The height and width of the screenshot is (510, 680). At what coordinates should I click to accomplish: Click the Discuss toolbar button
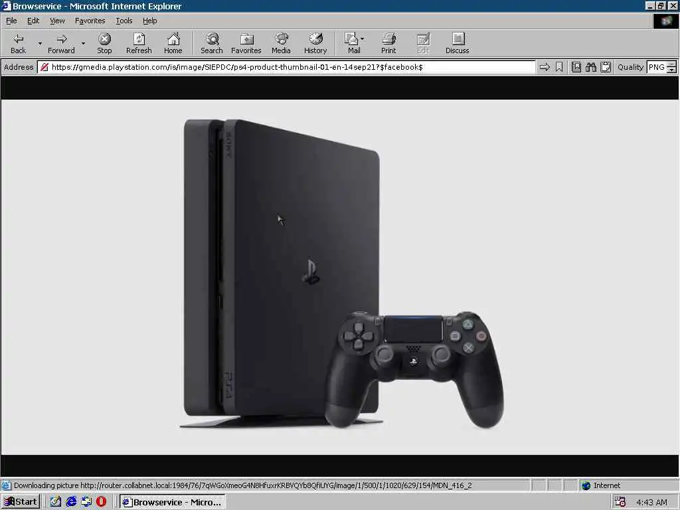tap(457, 43)
